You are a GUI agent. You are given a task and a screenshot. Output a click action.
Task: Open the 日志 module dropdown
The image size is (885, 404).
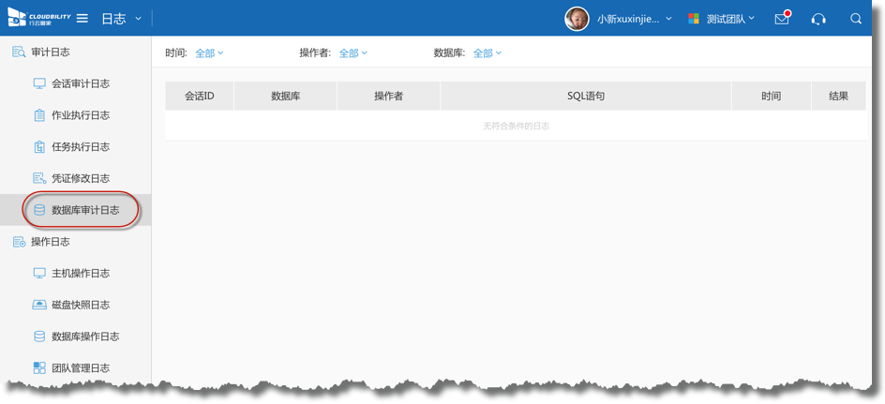121,19
